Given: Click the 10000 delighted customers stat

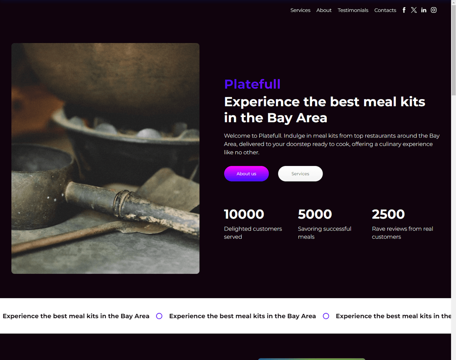Looking at the screenshot, I should 253,224.
